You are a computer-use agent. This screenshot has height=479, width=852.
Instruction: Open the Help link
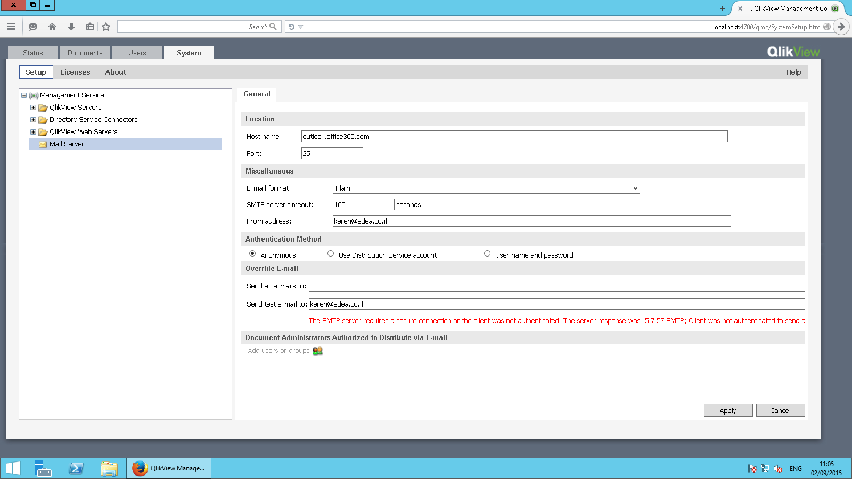pos(793,72)
